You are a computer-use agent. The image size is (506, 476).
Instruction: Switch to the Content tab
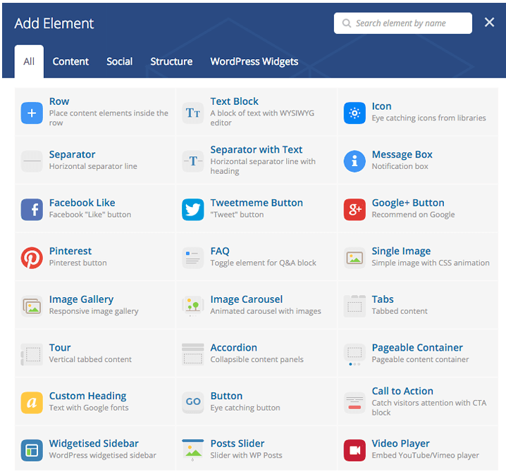pos(70,61)
